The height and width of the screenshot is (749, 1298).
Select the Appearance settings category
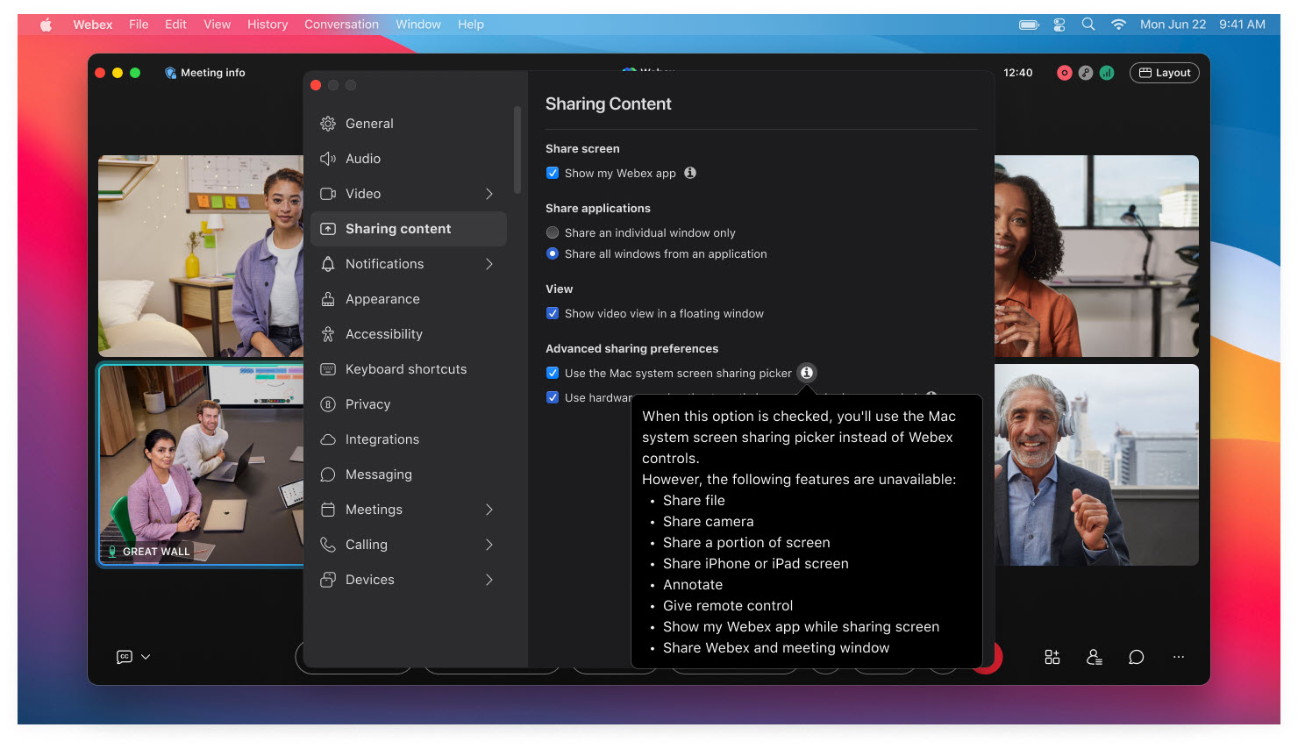point(409,299)
